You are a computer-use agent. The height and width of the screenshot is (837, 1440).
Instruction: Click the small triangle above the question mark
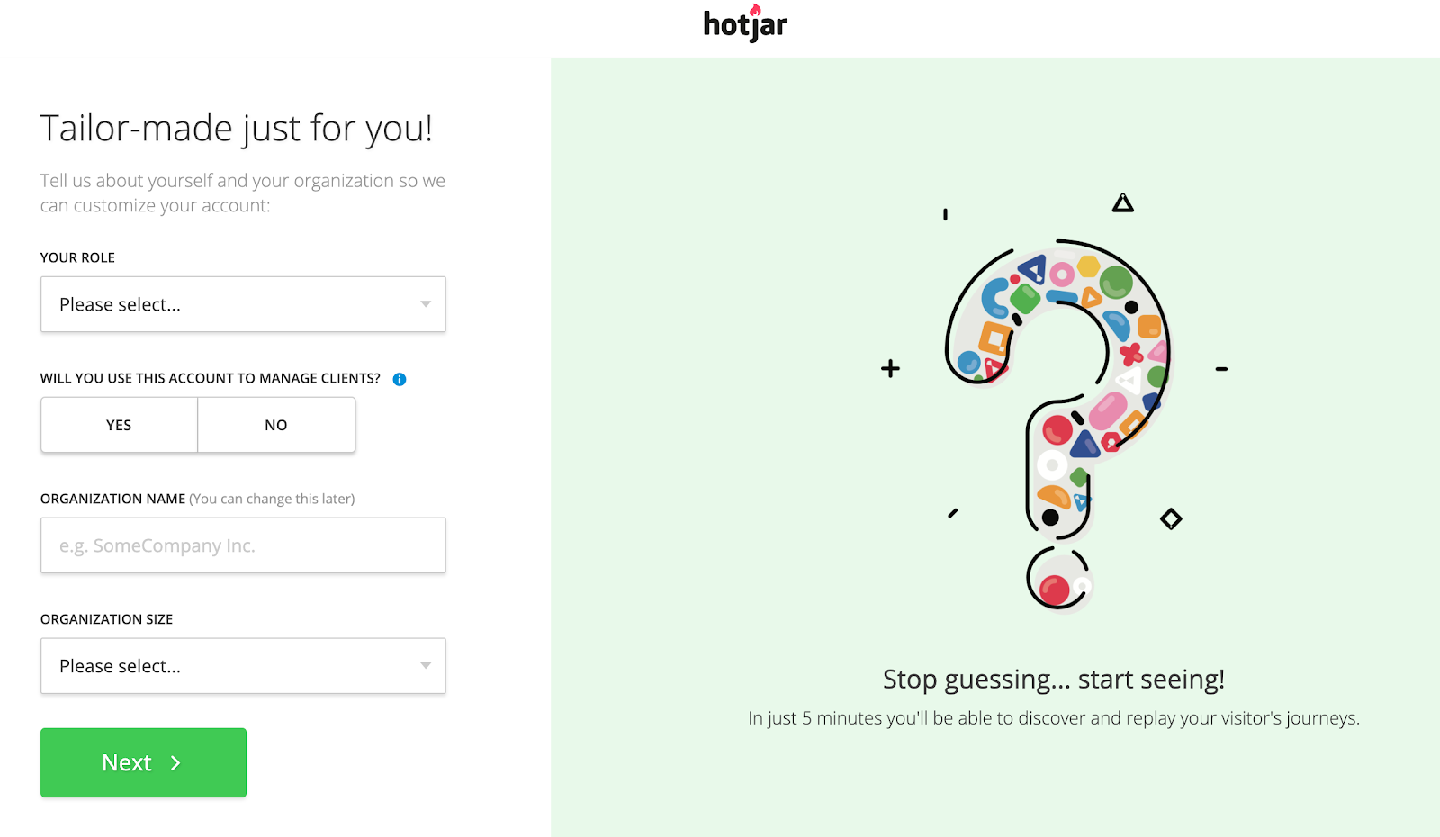(1122, 202)
